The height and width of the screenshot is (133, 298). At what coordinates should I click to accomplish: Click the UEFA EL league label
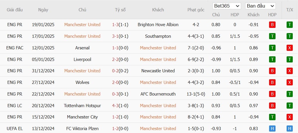point(15,129)
